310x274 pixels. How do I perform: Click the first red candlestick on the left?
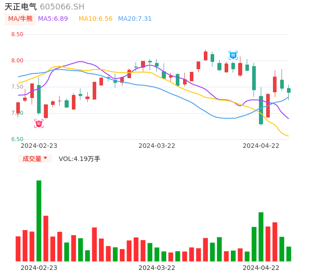click(x=18, y=108)
